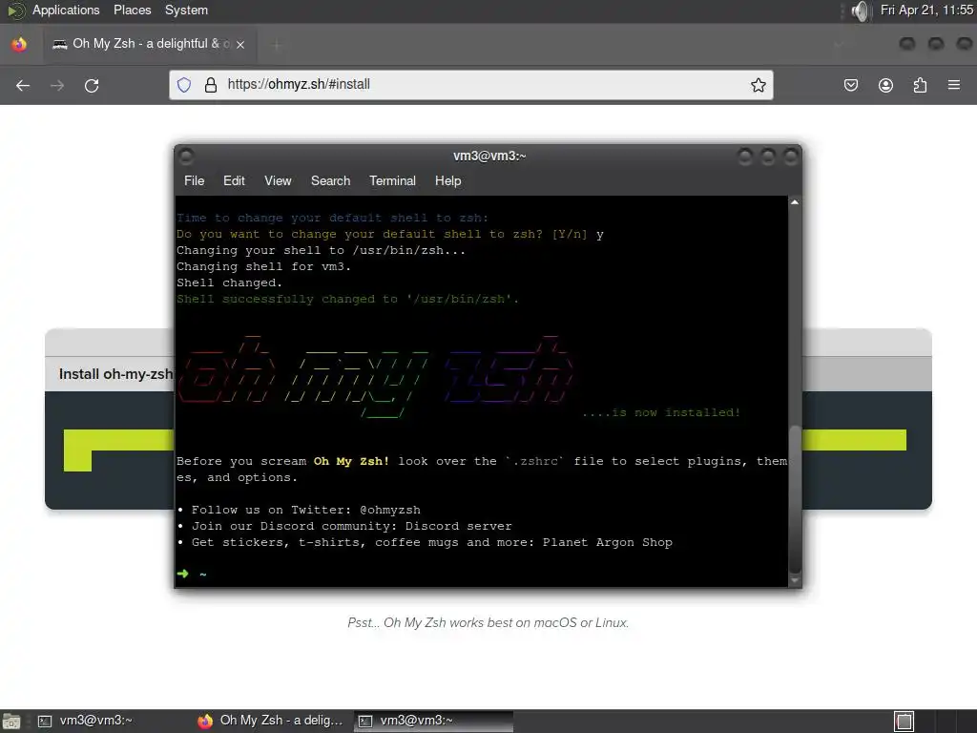This screenshot has height=733, width=977.
Task: Open the Applications menu in top panel
Action: [66, 10]
